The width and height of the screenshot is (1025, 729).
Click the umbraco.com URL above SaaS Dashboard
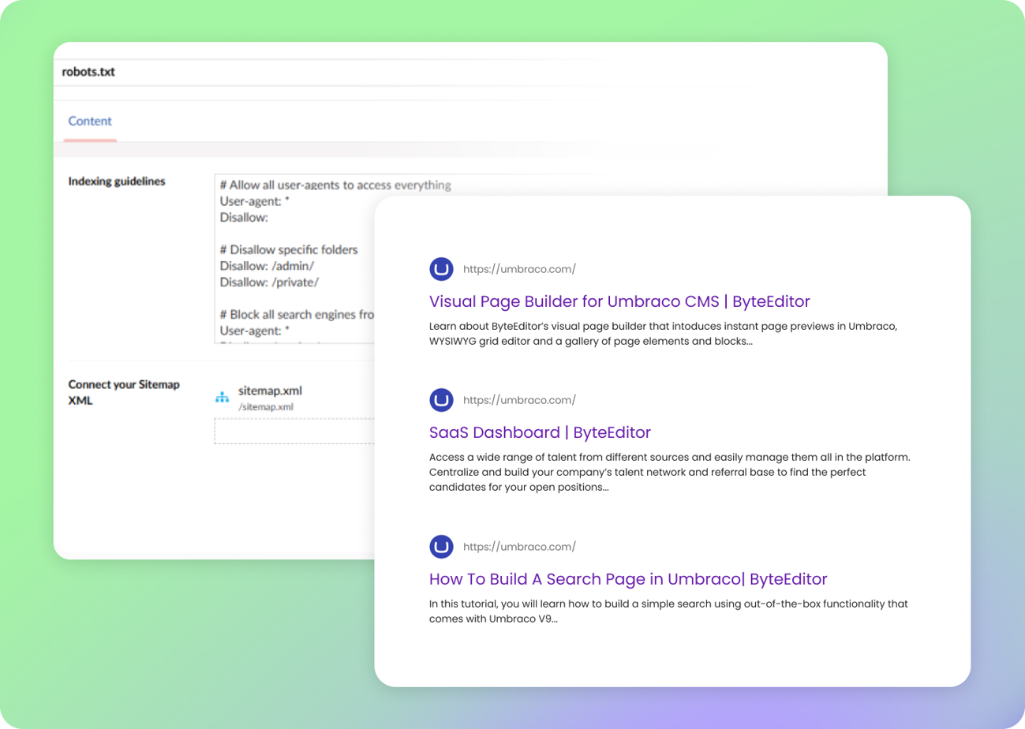pyautogui.click(x=519, y=400)
